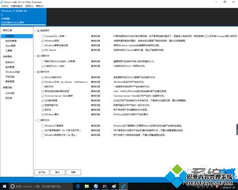Open 预应答 in the sidebar
This screenshot has width=238, height=190.
pyautogui.click(x=9, y=98)
